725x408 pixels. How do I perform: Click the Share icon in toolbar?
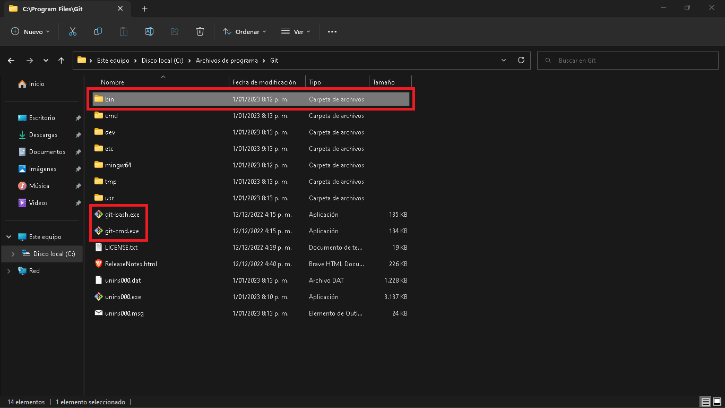click(x=175, y=32)
